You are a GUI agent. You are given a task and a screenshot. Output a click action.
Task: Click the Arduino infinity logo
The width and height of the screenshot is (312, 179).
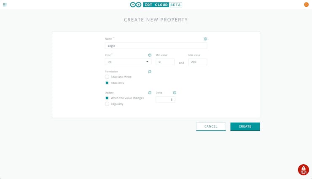click(136, 5)
